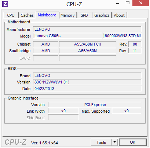
Task: Click the Chipset vendor AMD value
Action: coord(45,44)
